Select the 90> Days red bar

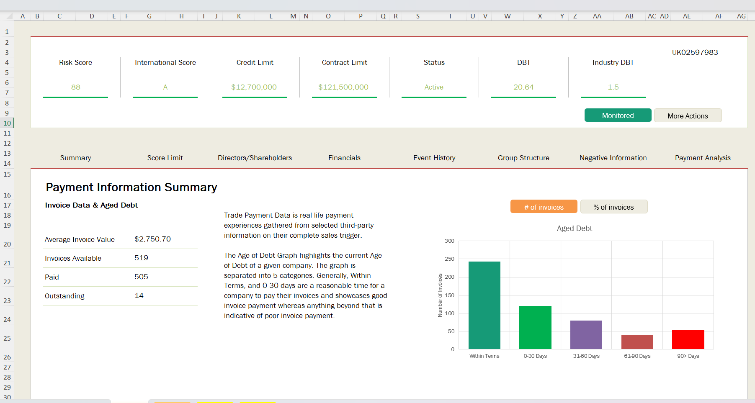point(688,339)
